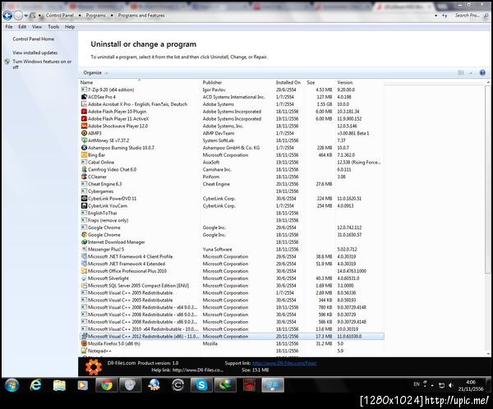Open Google Chrome taskbar icon
The width and height of the screenshot is (493, 409).
click(107, 385)
